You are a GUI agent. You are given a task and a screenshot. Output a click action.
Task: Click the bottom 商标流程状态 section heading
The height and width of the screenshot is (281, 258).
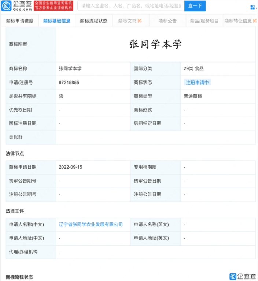coord(19,277)
